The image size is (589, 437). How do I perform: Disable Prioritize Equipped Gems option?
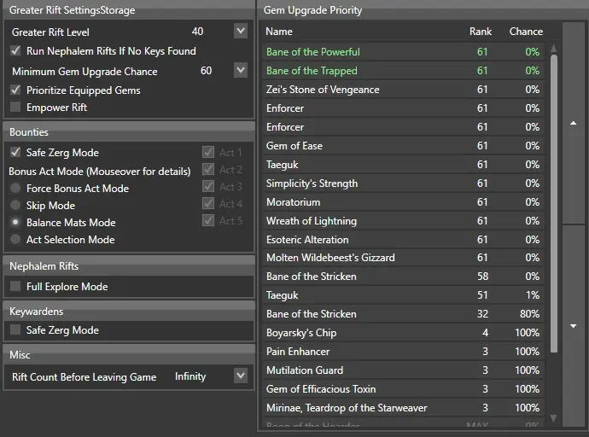pyautogui.click(x=16, y=90)
